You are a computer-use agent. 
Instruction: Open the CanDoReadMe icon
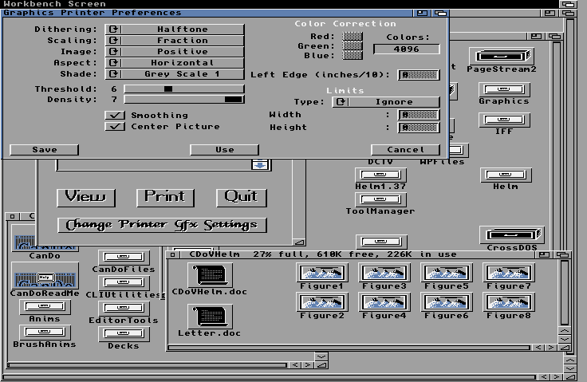pos(45,276)
